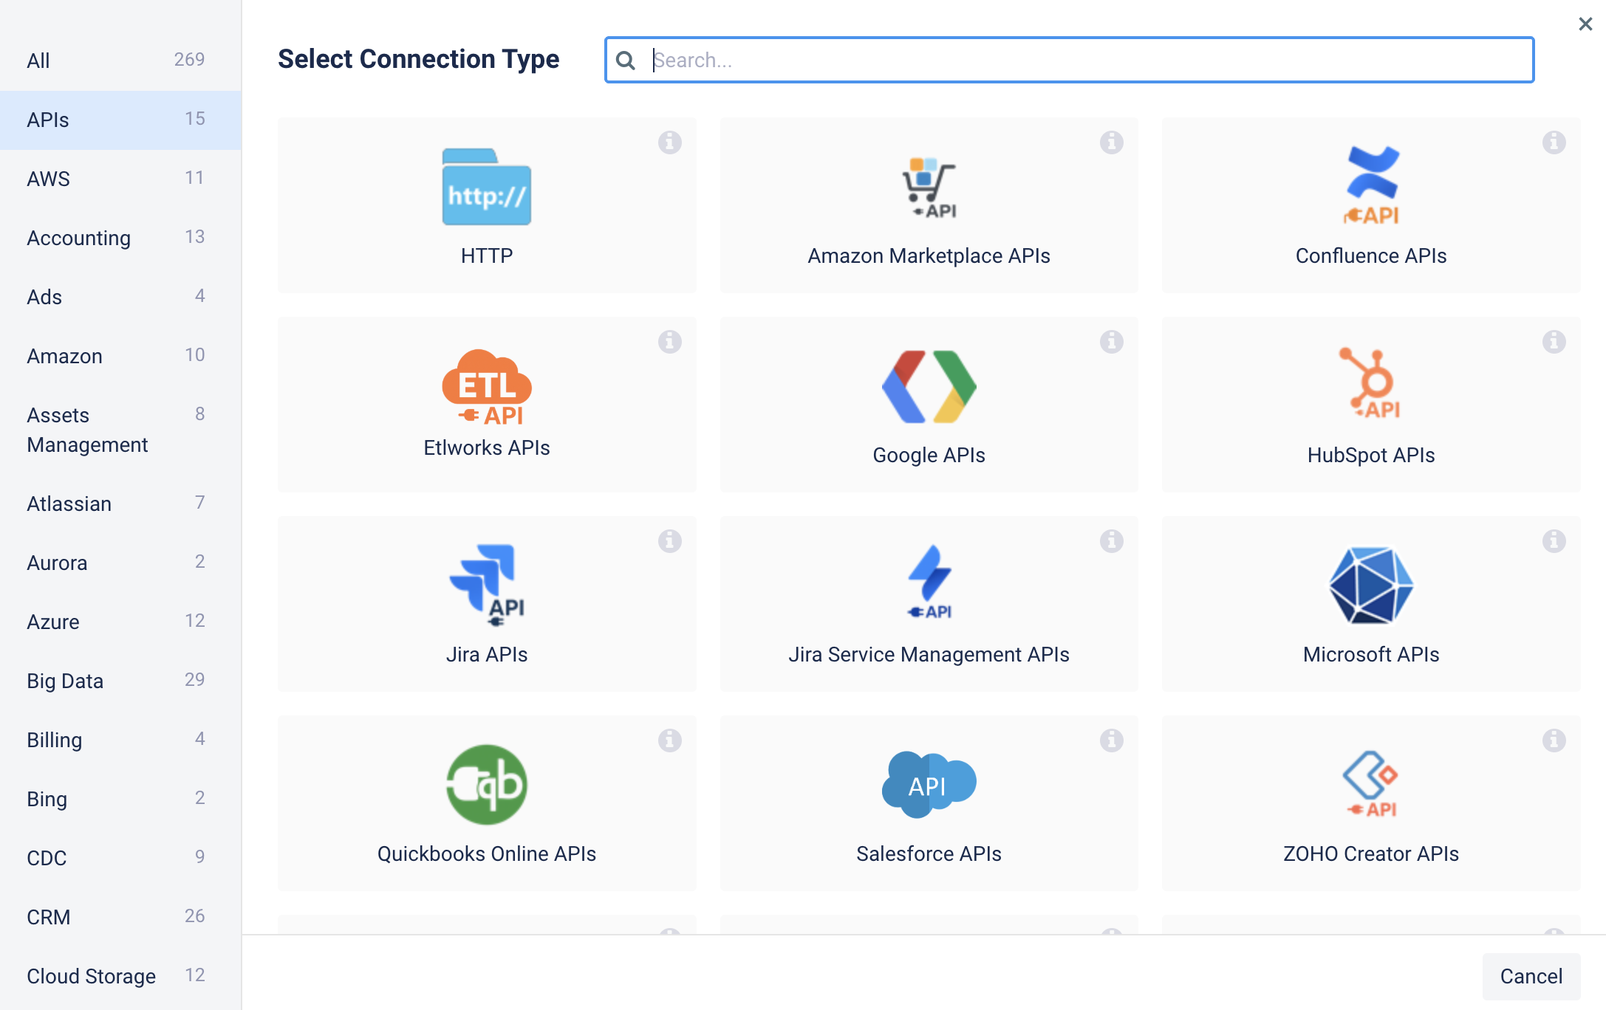View info for HubSpot APIs card

coord(1554,341)
